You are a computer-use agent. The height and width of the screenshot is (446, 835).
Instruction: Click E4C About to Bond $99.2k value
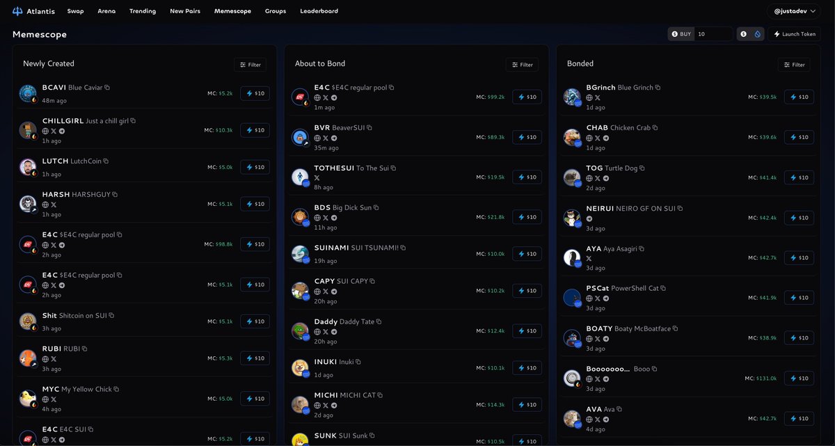pyautogui.click(x=495, y=97)
